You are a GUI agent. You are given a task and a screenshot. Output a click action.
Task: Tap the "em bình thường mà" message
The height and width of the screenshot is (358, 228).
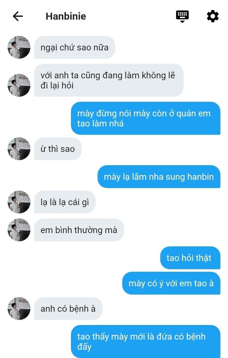(x=79, y=230)
